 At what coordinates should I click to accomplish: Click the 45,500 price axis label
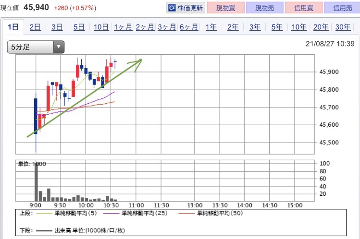329,143
